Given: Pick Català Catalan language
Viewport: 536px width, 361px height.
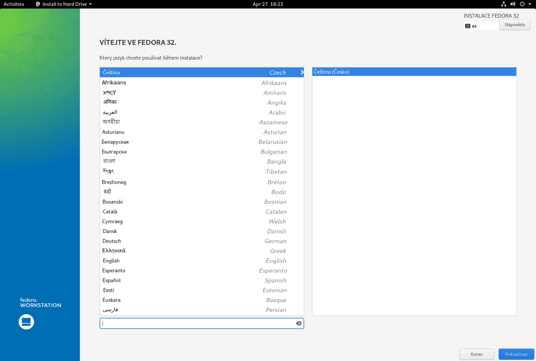Looking at the screenshot, I should coord(202,212).
